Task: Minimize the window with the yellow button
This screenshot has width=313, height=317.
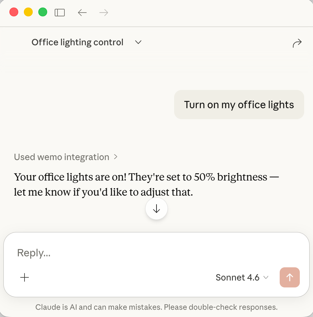Action: 28,12
